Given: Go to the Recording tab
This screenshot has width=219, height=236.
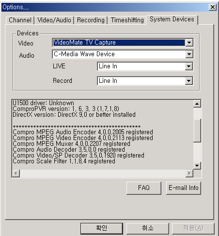Looking at the screenshot, I should click(91, 20).
